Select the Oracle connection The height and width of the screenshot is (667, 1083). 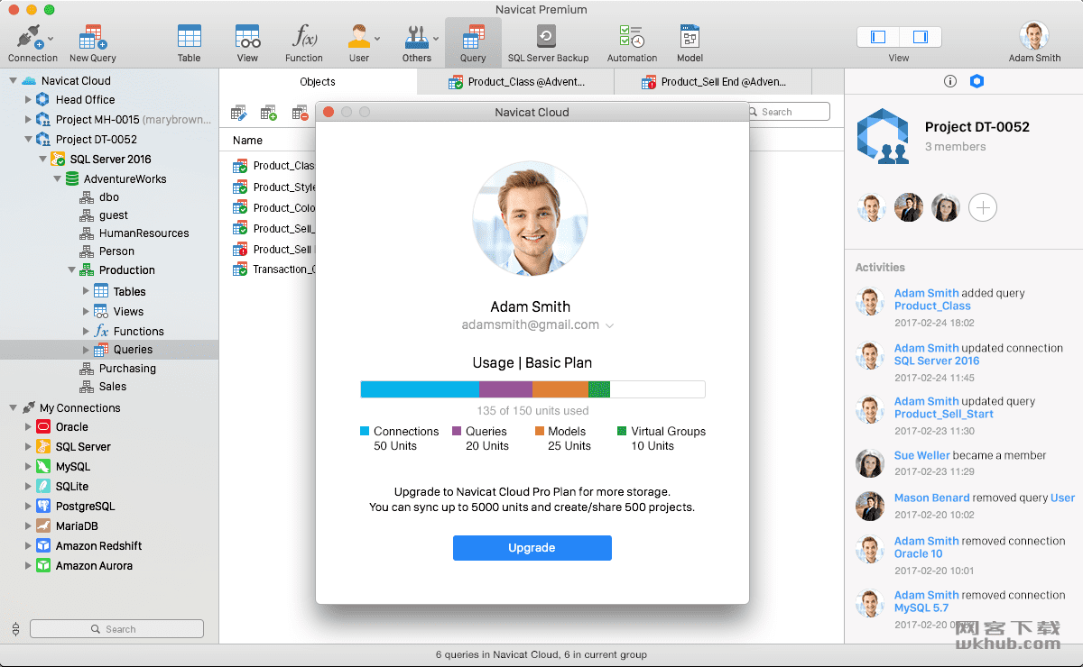click(71, 427)
